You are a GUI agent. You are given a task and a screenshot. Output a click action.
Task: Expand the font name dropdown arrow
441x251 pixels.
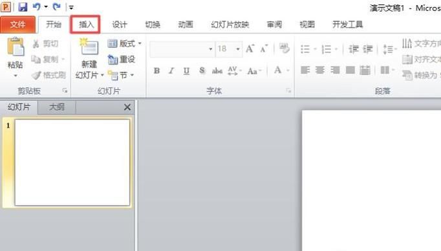click(210, 49)
